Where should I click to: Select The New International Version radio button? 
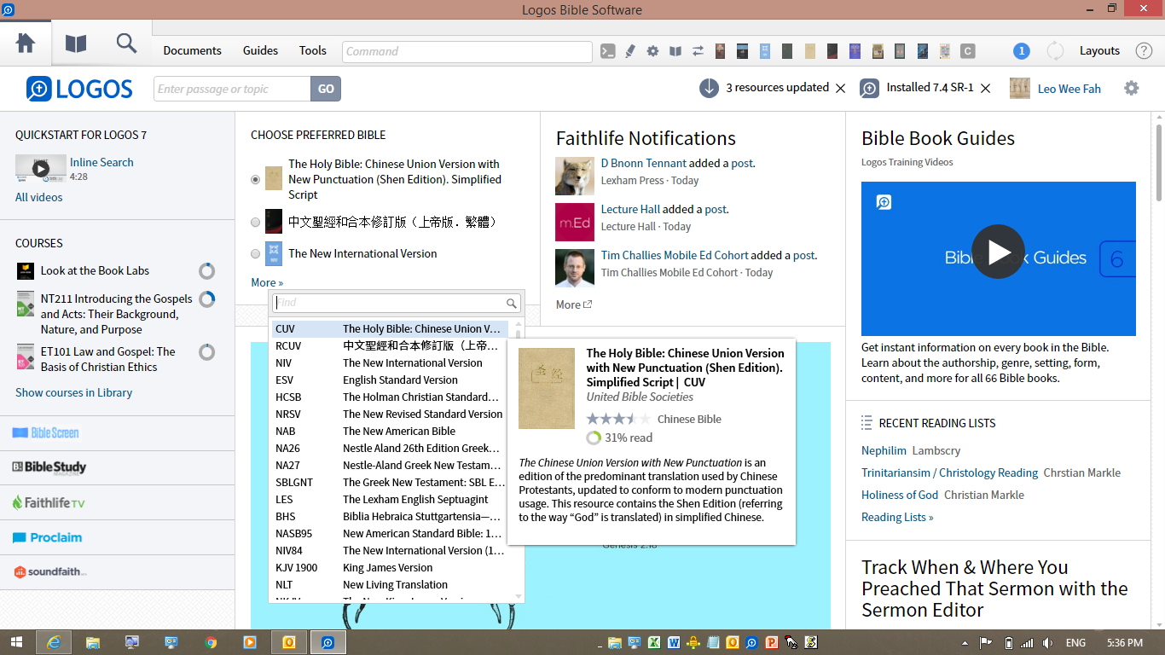[x=256, y=253]
